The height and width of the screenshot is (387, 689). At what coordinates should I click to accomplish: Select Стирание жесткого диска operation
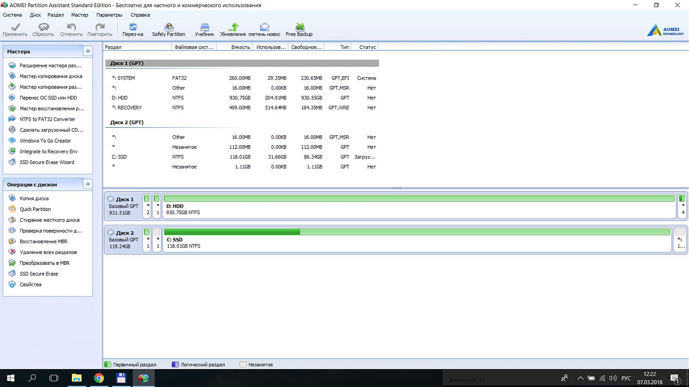coord(49,220)
